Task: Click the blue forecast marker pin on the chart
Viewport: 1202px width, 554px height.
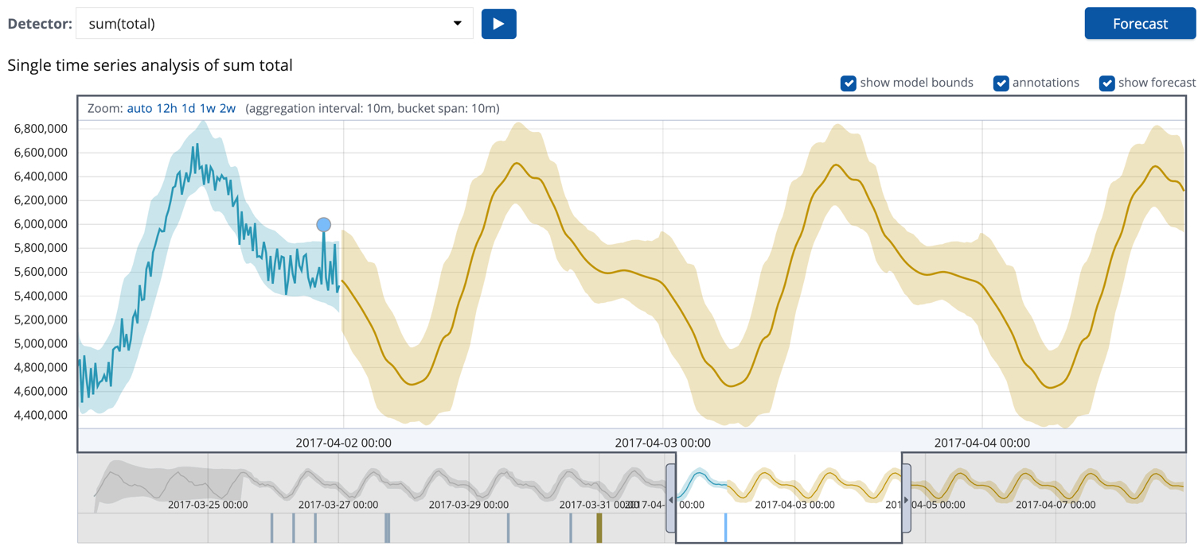Action: click(x=324, y=224)
